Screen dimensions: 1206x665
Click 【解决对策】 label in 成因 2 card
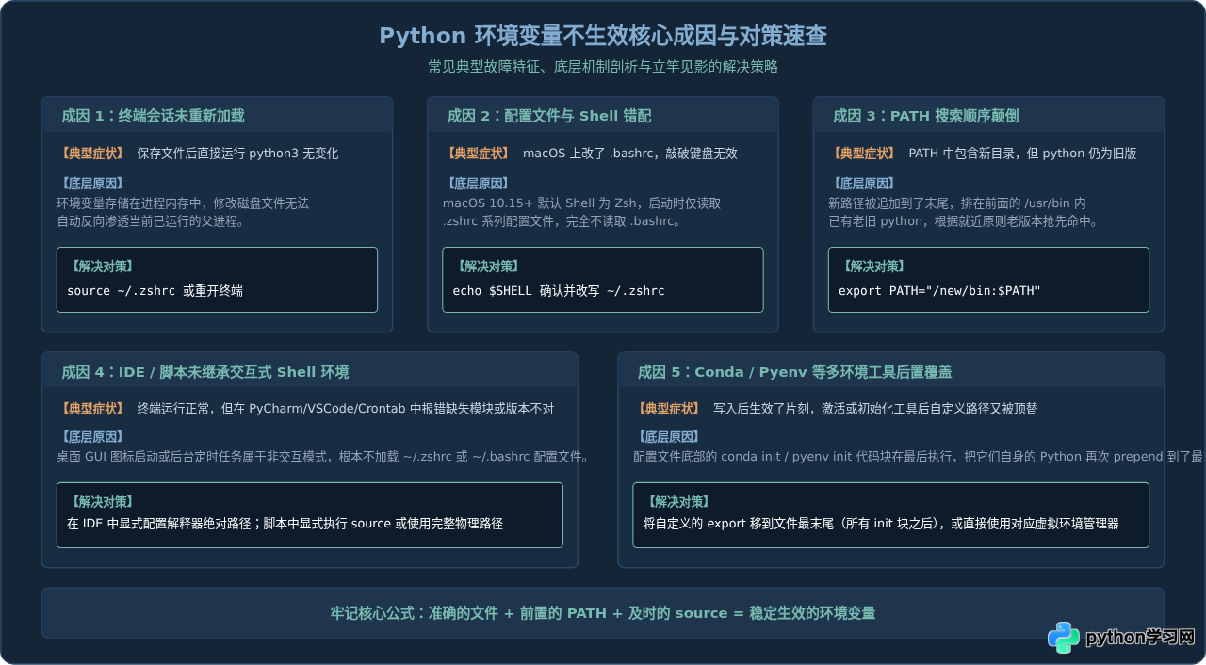click(488, 267)
